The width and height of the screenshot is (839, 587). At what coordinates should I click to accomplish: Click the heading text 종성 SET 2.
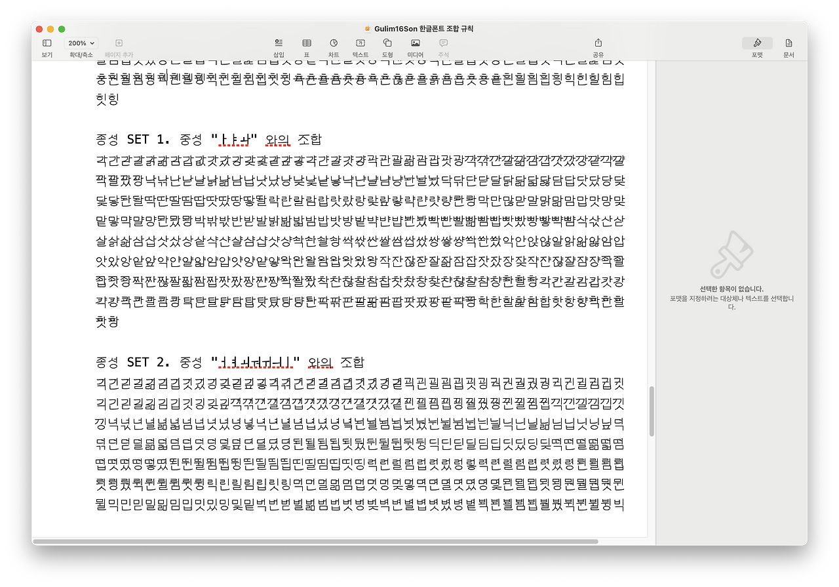coord(133,362)
